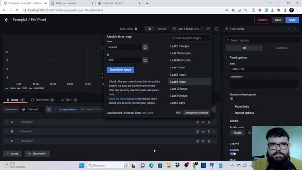Switch to Transform tab

[42, 100]
